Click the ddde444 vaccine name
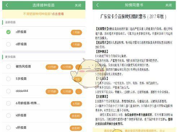 22,91
